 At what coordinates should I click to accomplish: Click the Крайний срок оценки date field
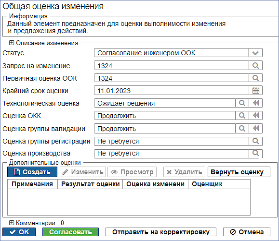coord(172,91)
